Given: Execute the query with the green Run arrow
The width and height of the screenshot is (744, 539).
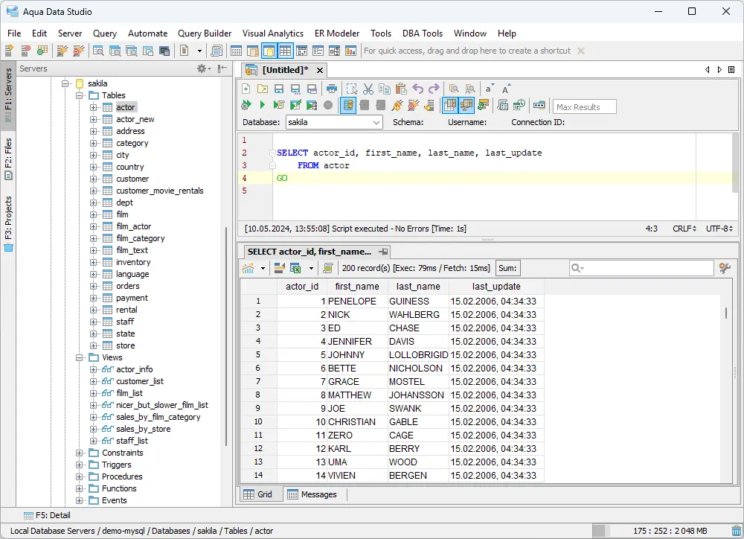Looking at the screenshot, I should 261,105.
